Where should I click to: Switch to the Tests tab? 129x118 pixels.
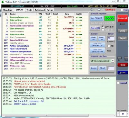(x=29, y=10)
